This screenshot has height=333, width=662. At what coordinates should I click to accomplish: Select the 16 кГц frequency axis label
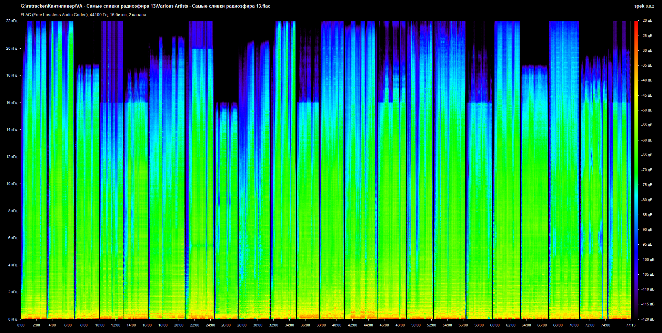pyautogui.click(x=12, y=102)
